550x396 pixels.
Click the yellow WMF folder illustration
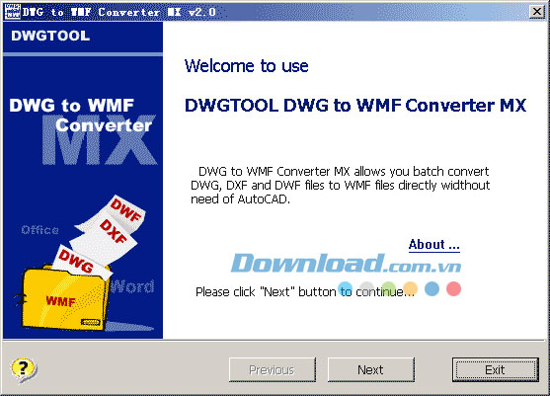click(63, 299)
